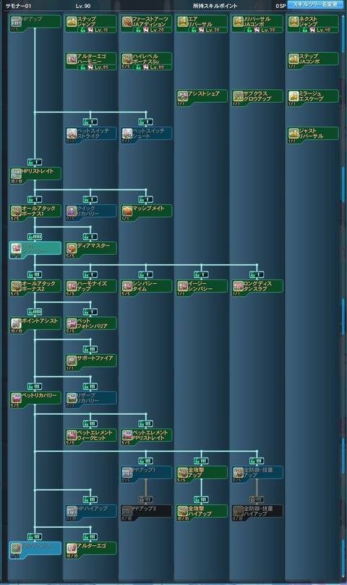
Task: Select the アルターエゴハーモニー skill icon
Action: tap(71, 59)
